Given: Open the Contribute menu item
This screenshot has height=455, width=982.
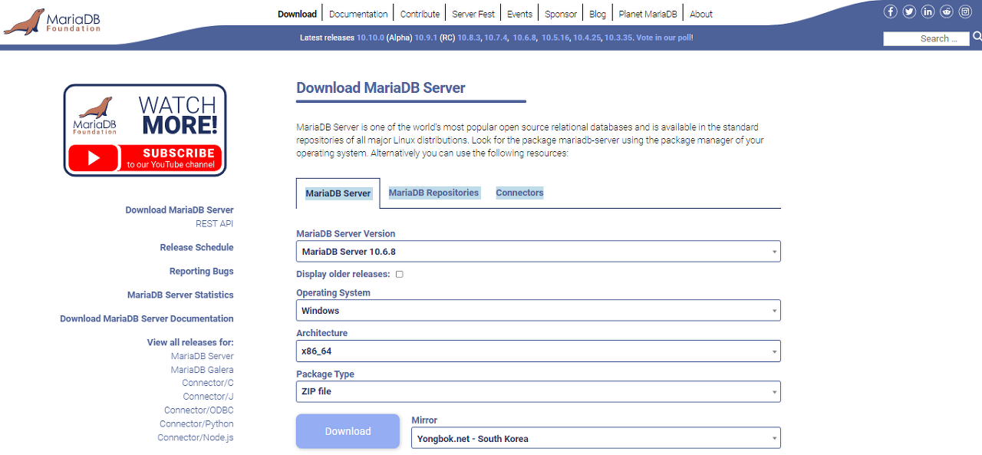Looking at the screenshot, I should click(420, 14).
